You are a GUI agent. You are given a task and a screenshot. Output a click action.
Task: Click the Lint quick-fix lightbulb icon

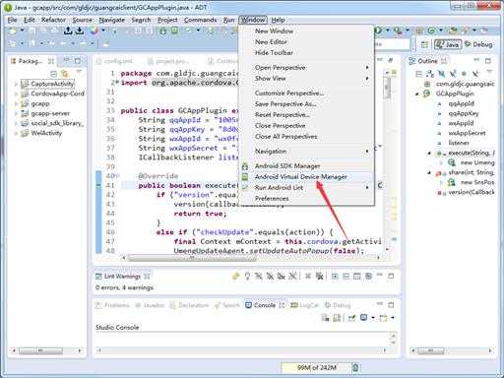tap(247, 277)
